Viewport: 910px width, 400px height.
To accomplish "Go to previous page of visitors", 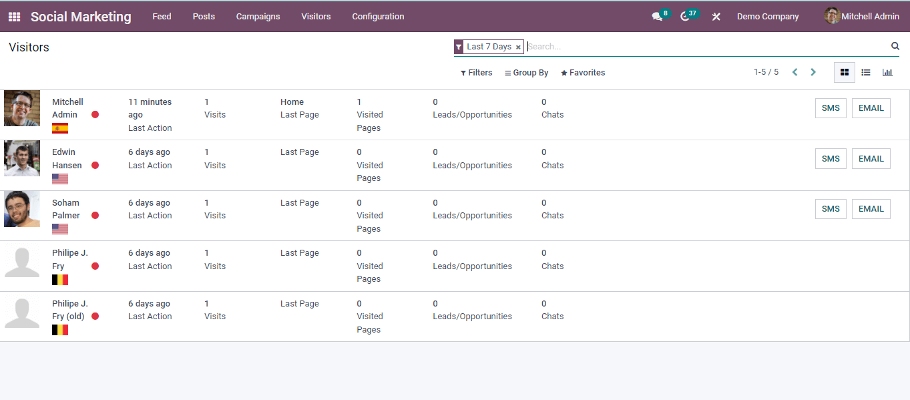I will (794, 72).
